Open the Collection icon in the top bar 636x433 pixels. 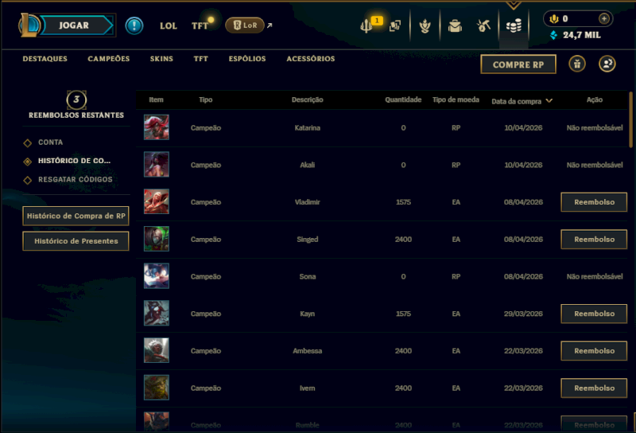tap(425, 26)
